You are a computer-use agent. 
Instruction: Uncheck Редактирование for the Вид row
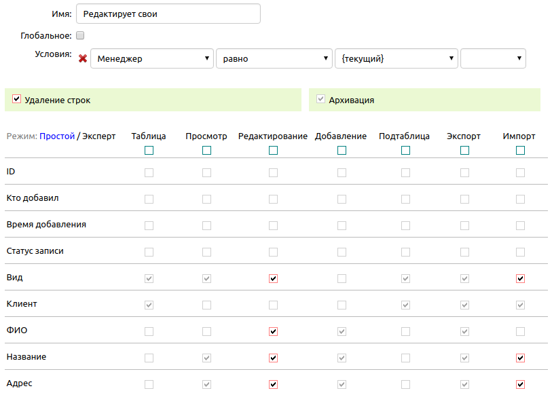[x=273, y=278]
